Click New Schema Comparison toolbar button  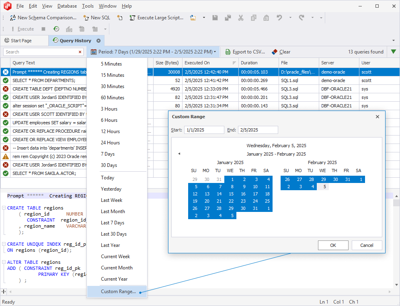pos(43,18)
